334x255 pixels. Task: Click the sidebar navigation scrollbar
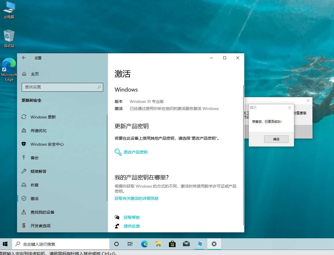click(x=107, y=158)
